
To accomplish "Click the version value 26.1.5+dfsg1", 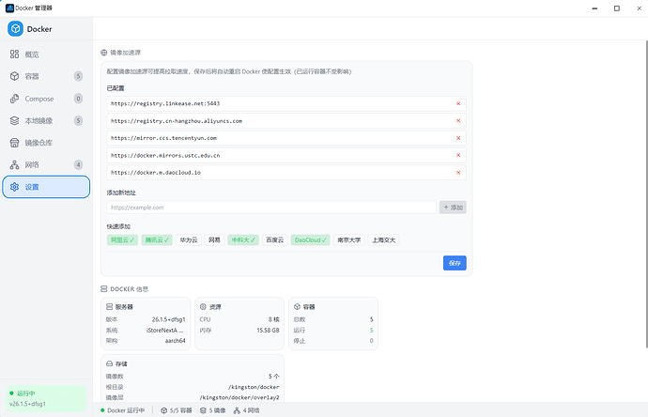I will coord(169,319).
